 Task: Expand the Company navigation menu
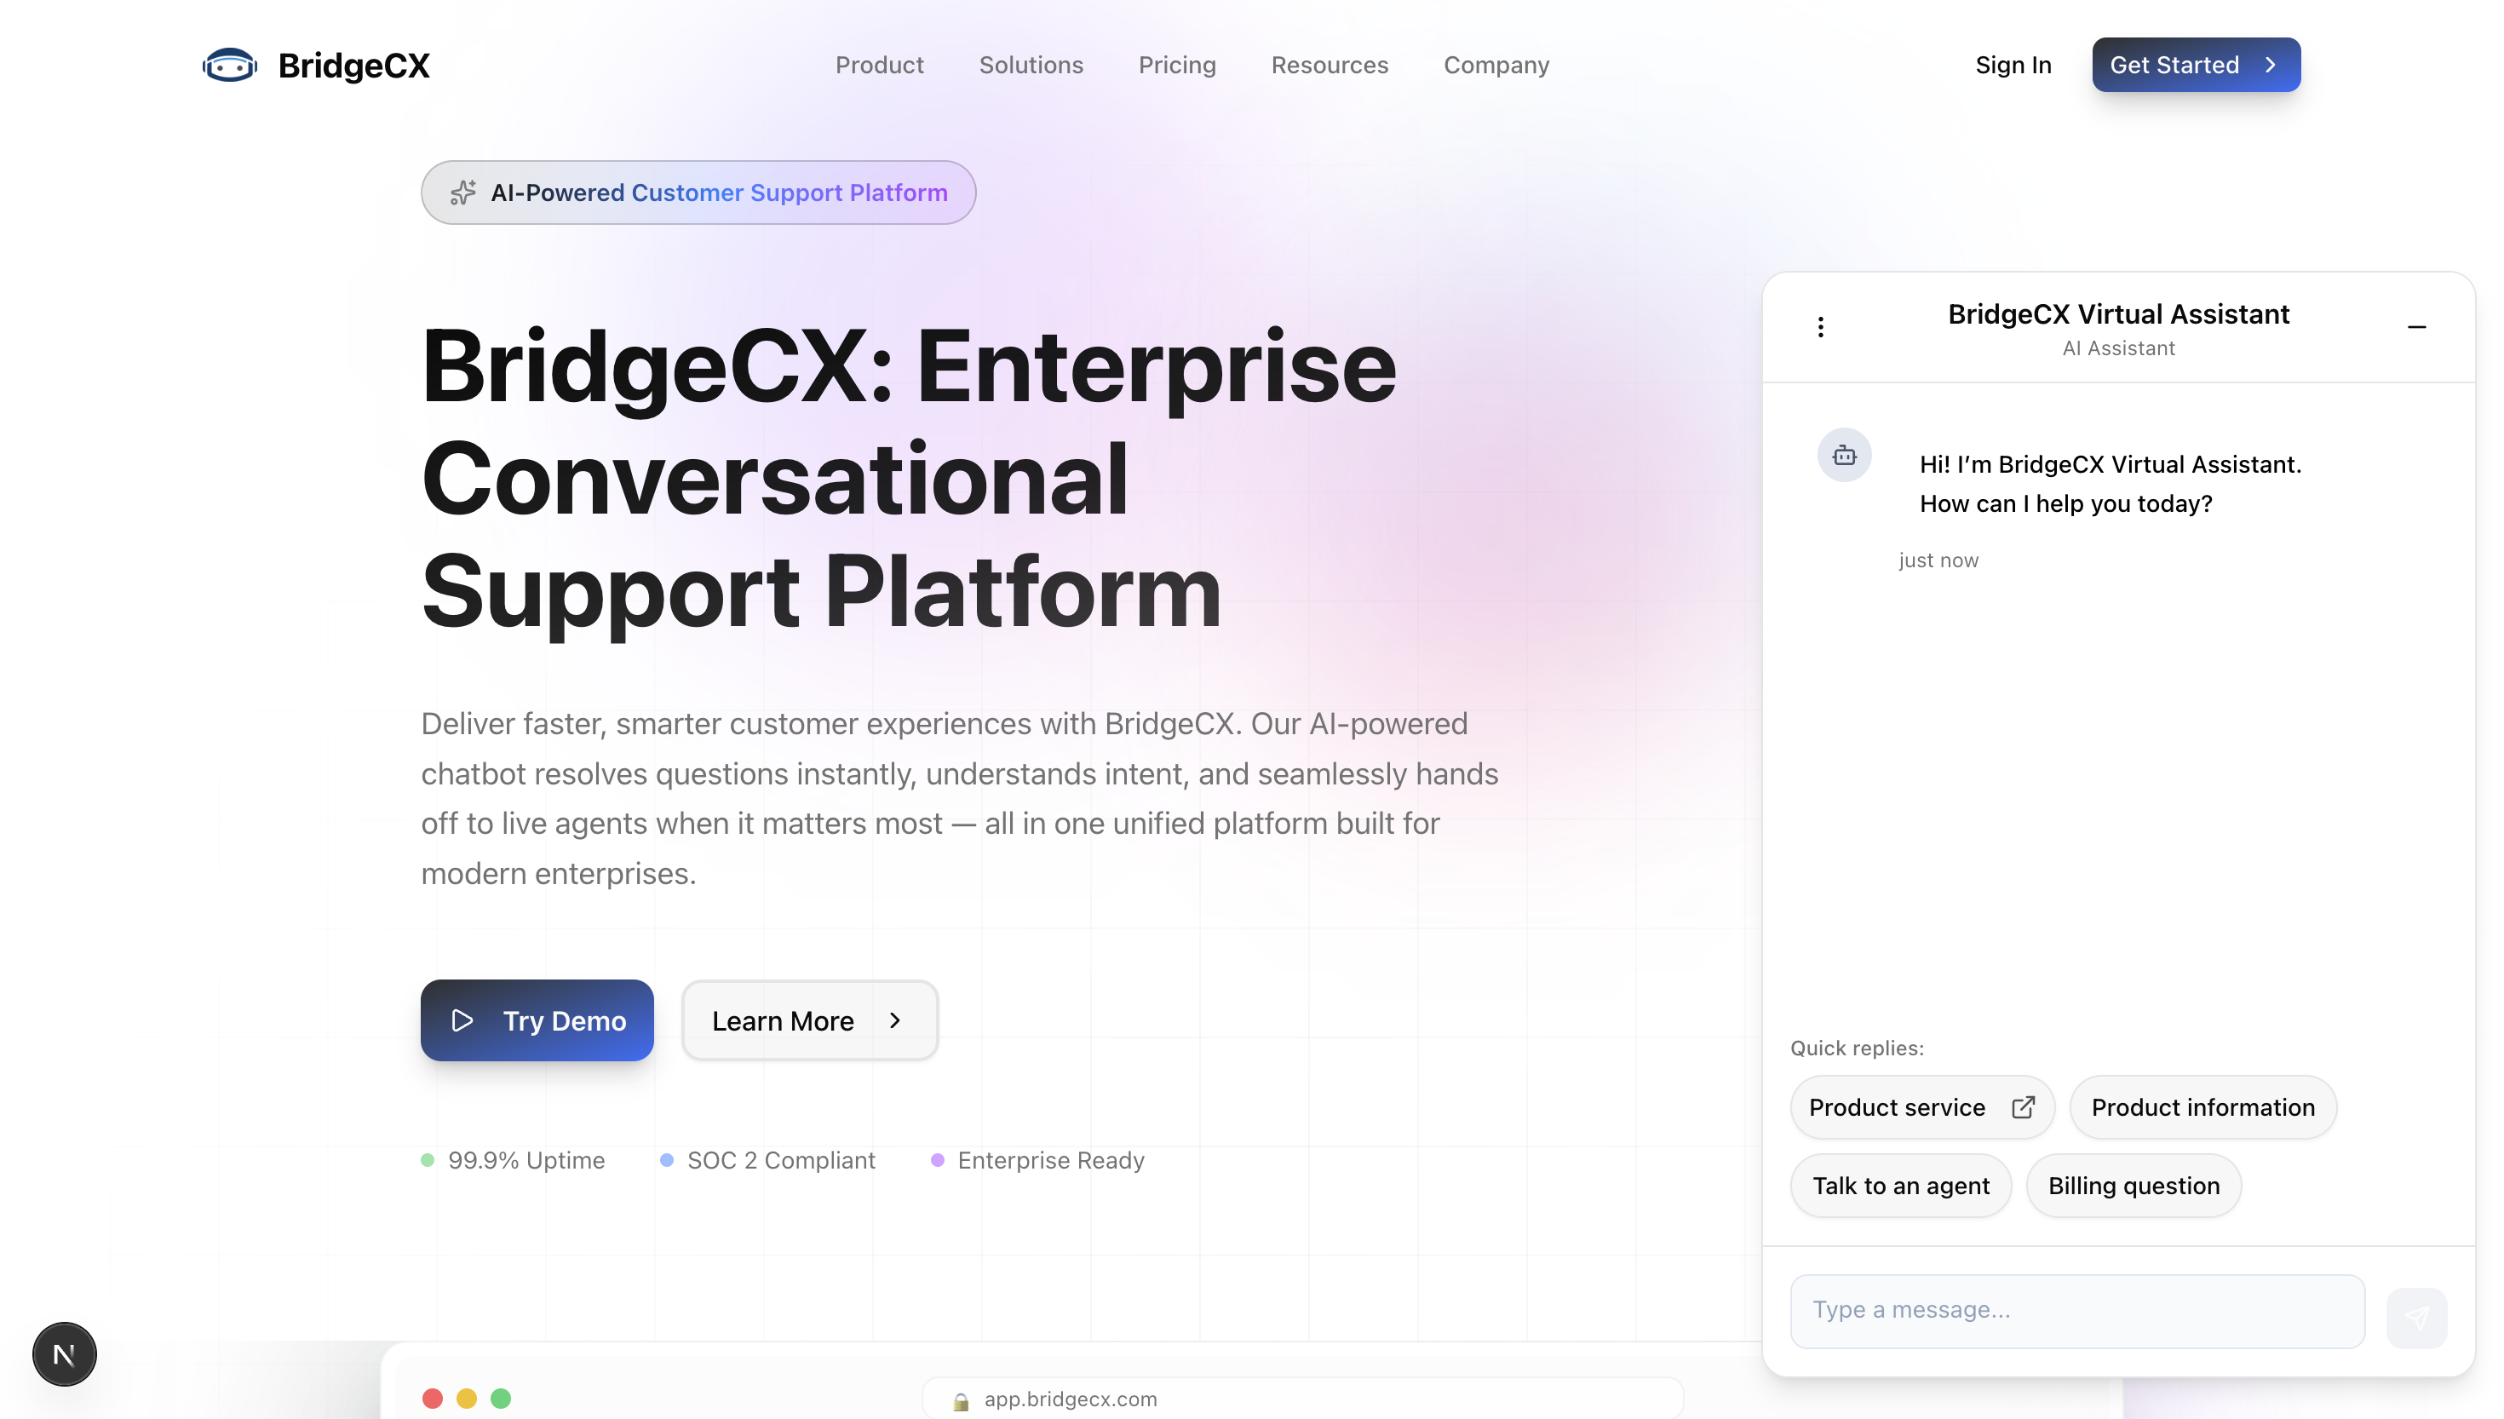(x=1496, y=66)
